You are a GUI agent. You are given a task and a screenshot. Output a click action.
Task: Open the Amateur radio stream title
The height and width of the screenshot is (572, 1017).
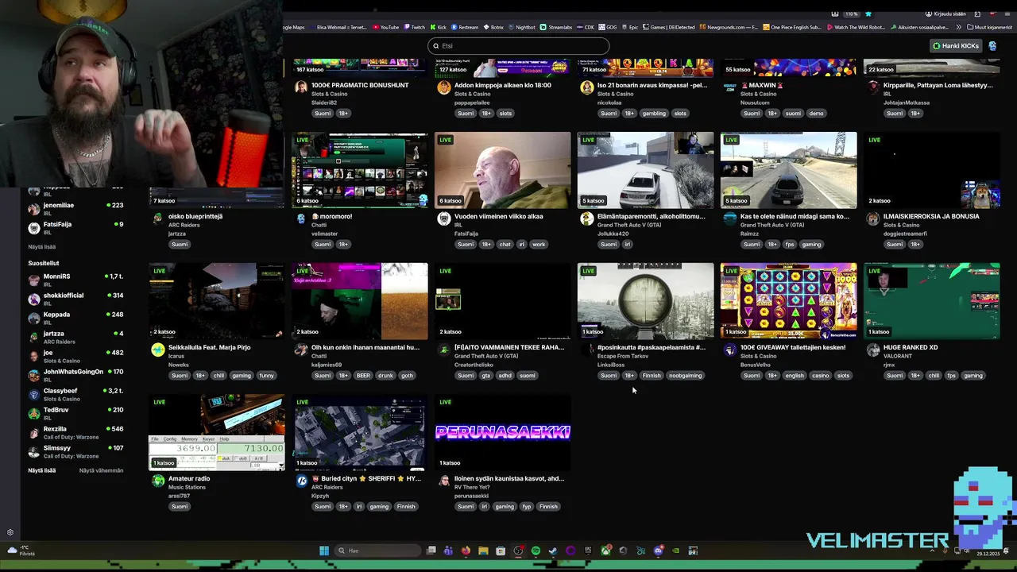pyautogui.click(x=189, y=478)
